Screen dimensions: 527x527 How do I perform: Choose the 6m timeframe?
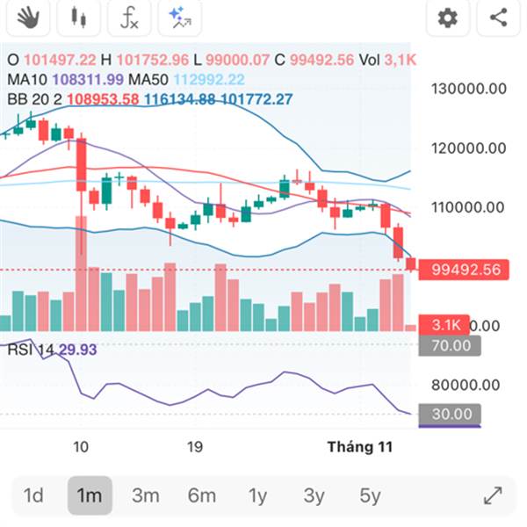[x=201, y=495]
